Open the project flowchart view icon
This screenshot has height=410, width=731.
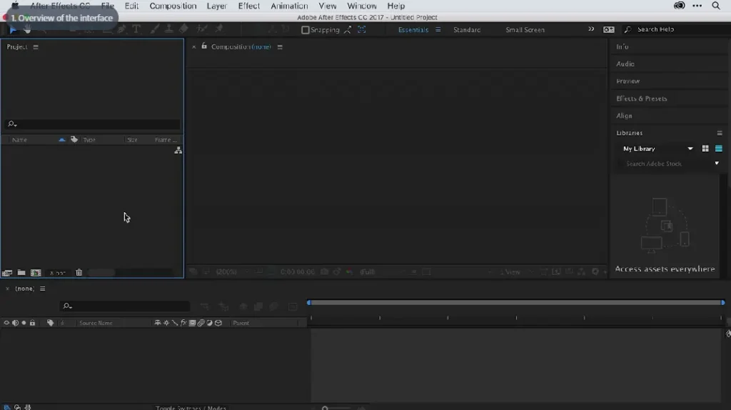tap(178, 150)
